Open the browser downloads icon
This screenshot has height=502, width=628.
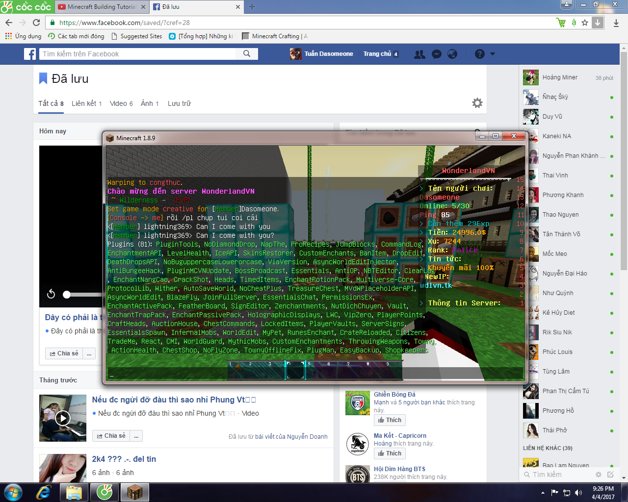click(616, 23)
